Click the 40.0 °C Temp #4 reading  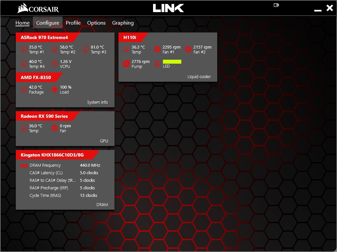point(36,61)
